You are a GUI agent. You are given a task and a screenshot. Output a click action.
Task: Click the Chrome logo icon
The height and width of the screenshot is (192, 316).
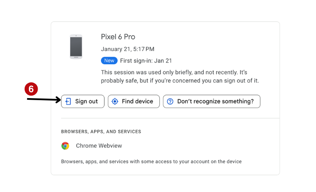pyautogui.click(x=65, y=146)
